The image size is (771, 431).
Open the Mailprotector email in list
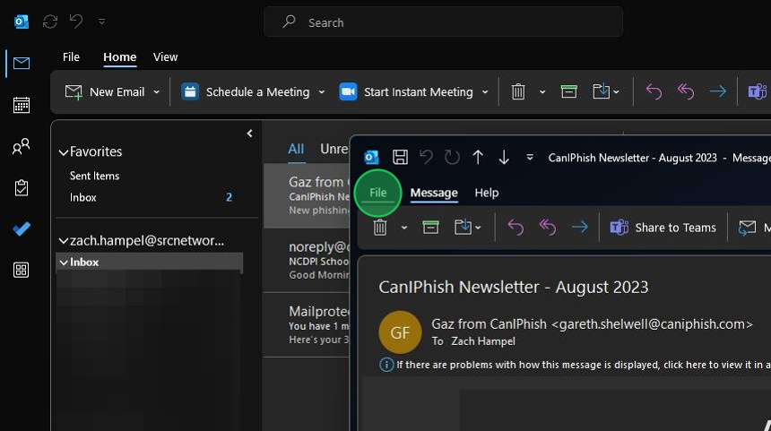click(x=307, y=325)
